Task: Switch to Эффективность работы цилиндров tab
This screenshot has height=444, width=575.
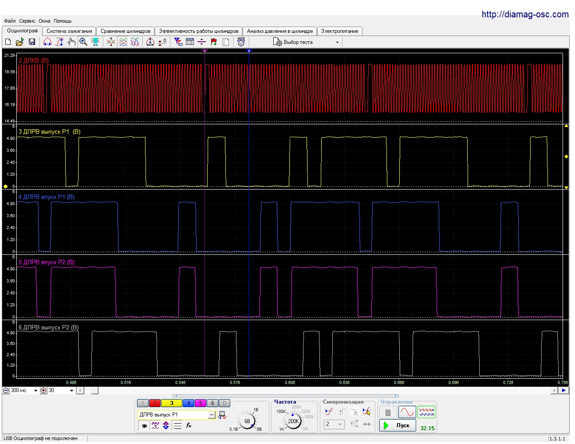Action: (199, 31)
